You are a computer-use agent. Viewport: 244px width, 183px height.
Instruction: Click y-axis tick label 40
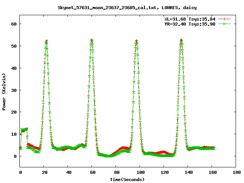point(14,68)
